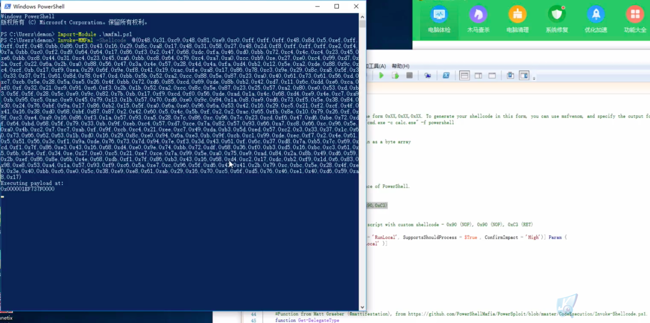Toggle Show Command Add-on icon in ISE

[524, 76]
